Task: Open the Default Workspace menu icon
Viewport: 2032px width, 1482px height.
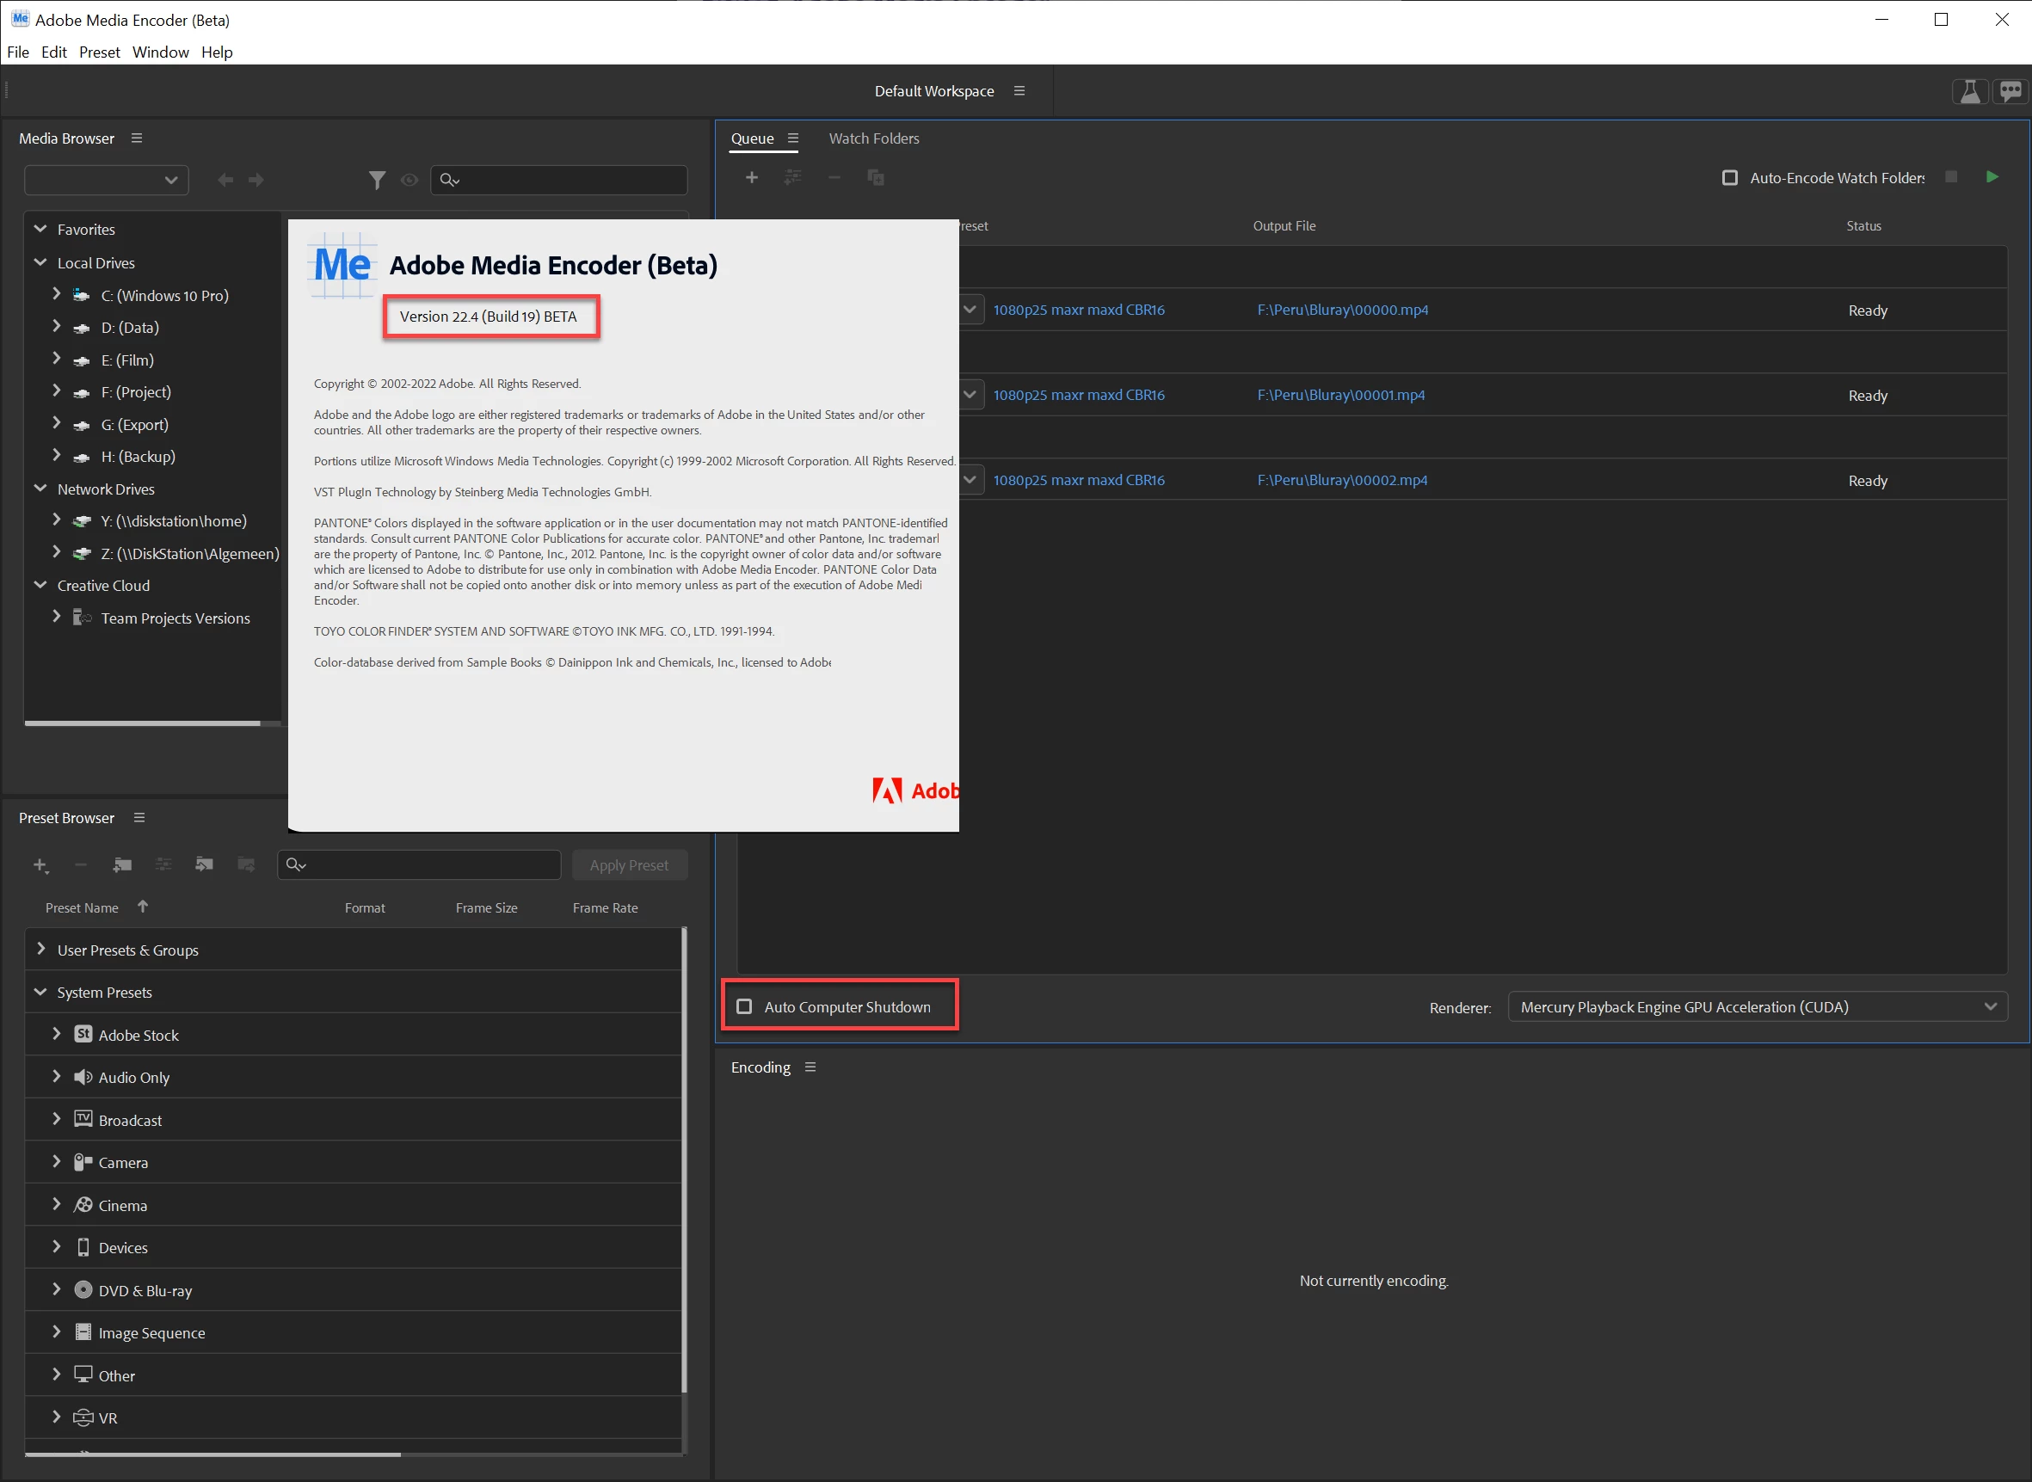Action: [x=1019, y=90]
